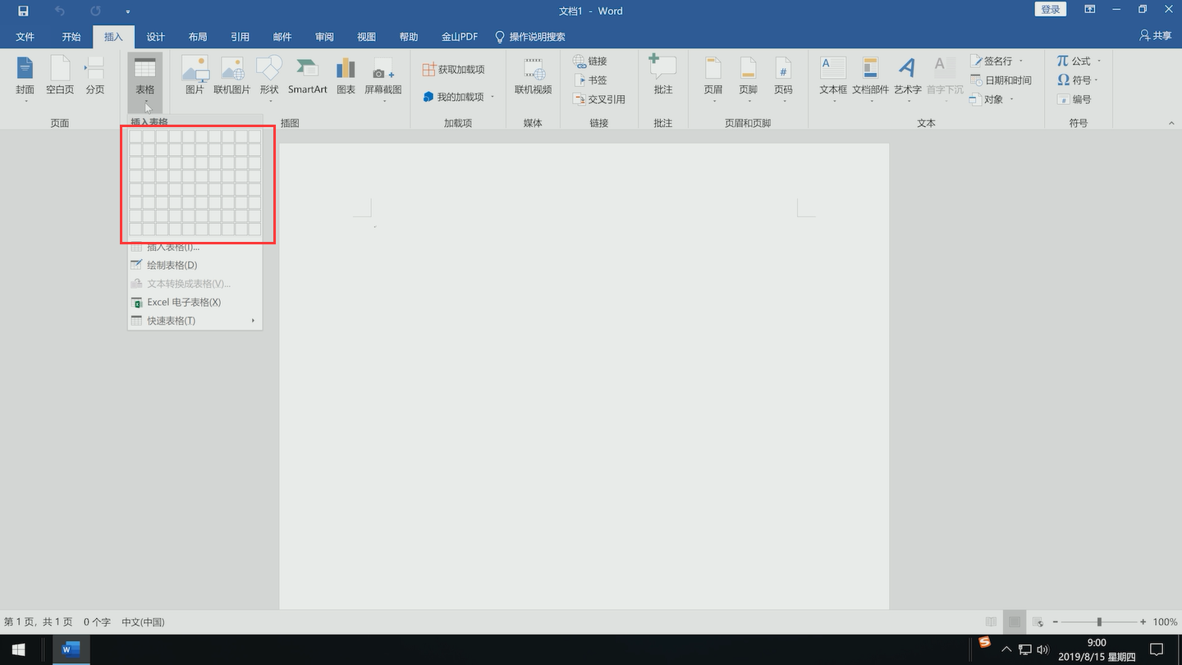Collapse the ribbon with the chevron

1171,123
